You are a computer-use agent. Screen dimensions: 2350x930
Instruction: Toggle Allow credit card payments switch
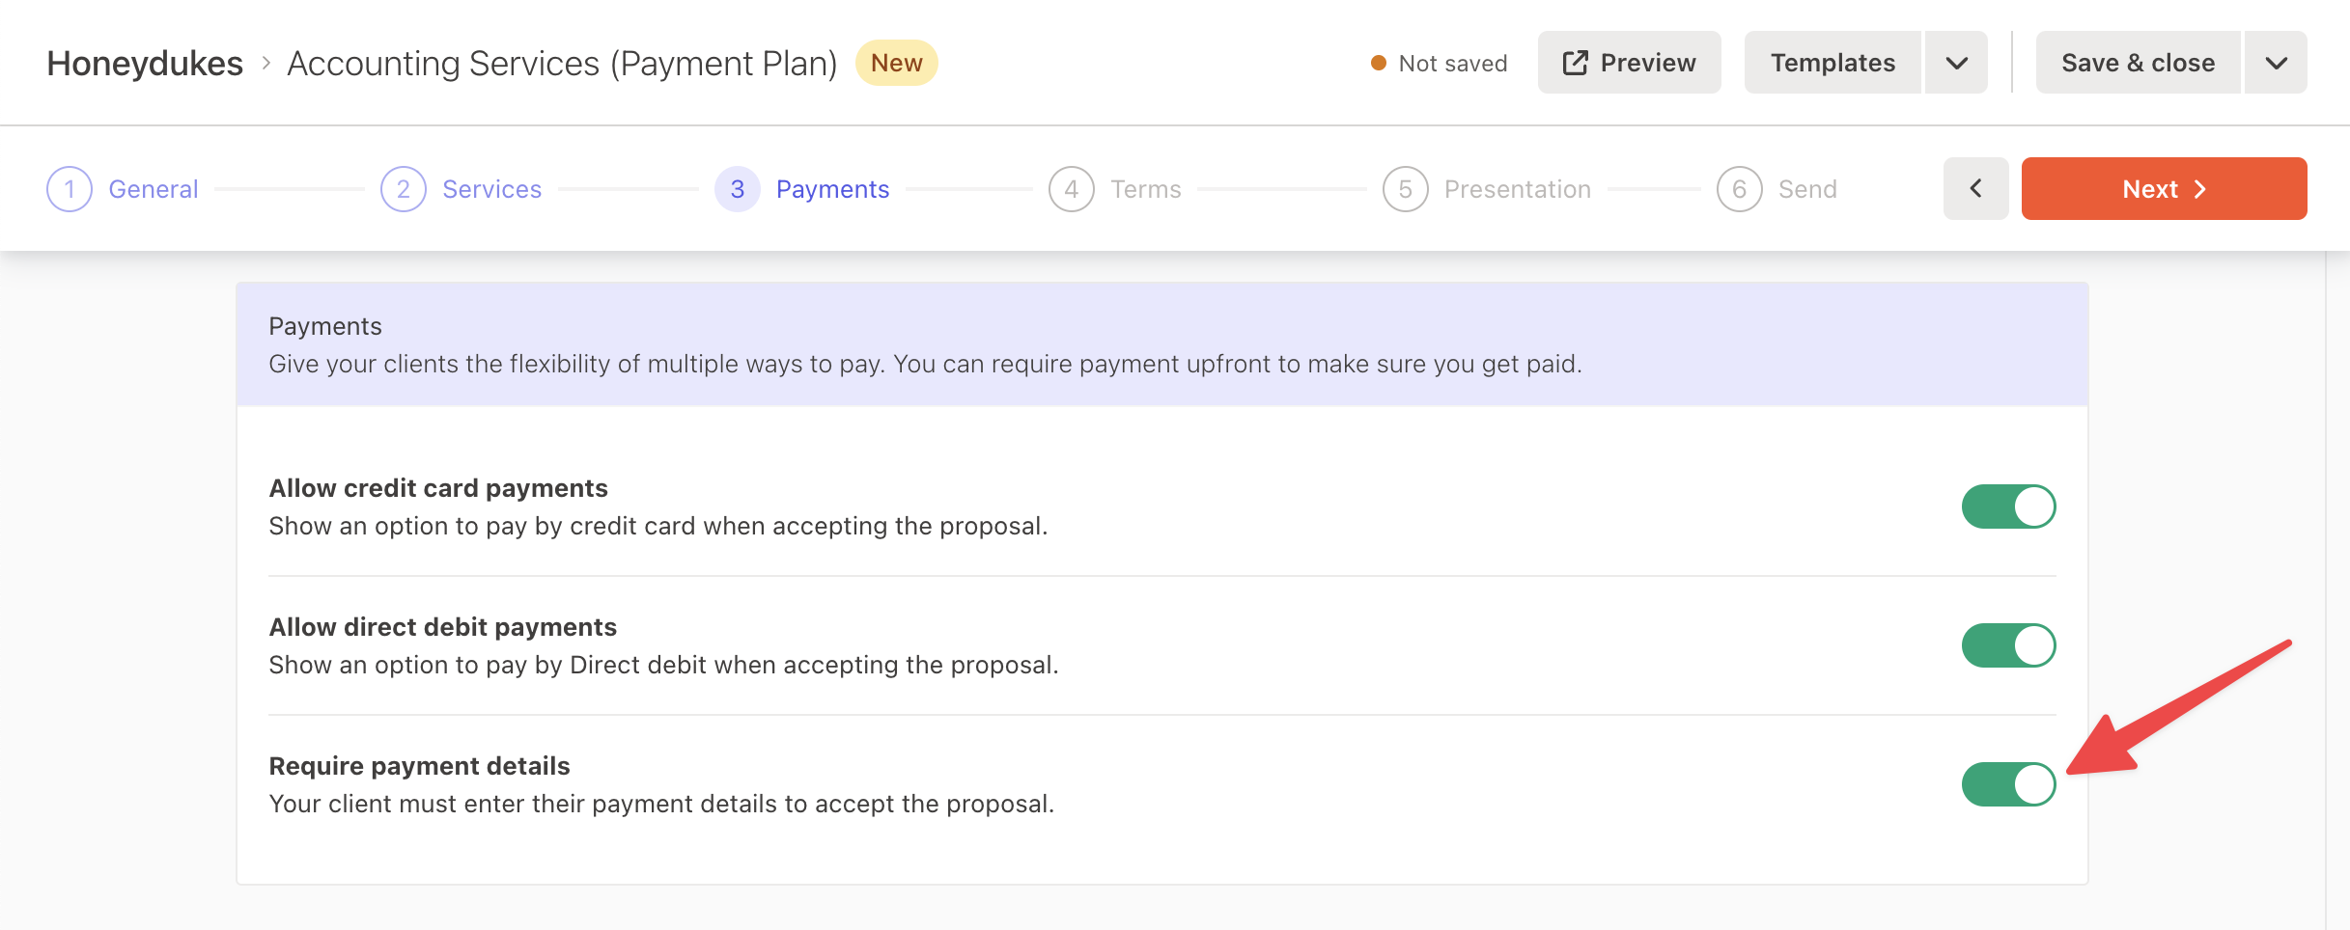[2008, 506]
